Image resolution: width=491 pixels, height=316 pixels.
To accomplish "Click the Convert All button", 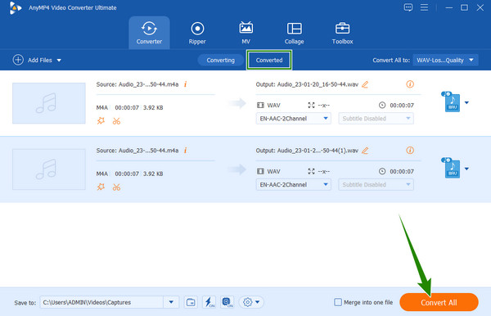I will 439,302.
